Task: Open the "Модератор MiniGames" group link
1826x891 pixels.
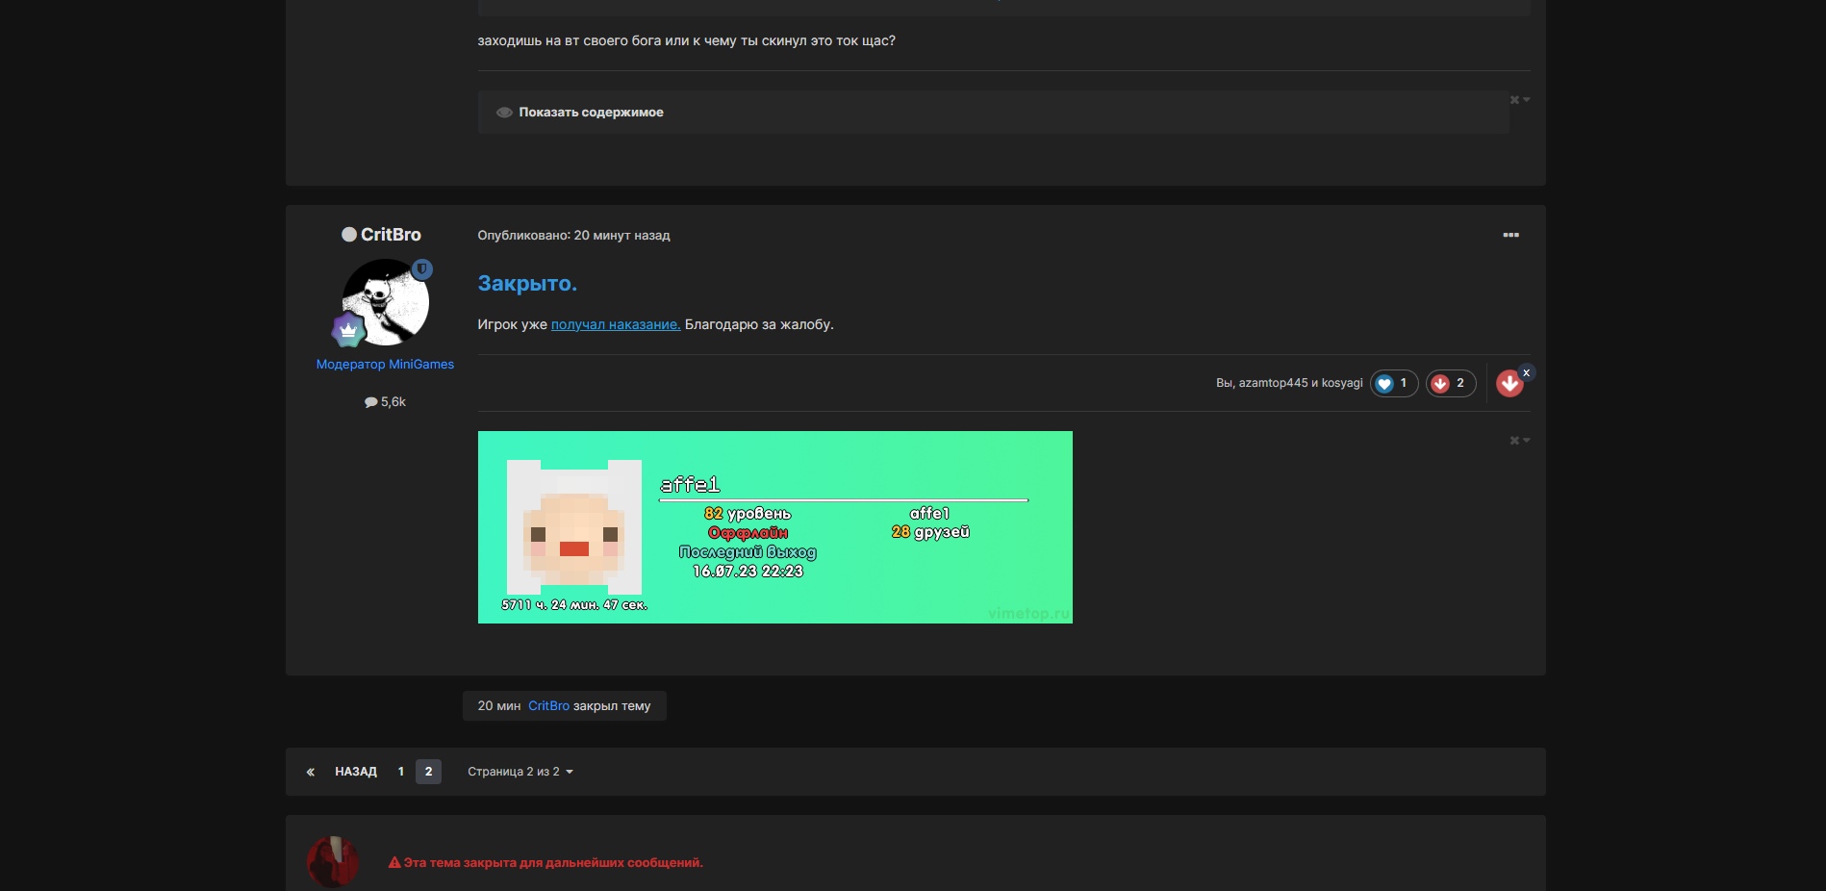Action: click(385, 364)
